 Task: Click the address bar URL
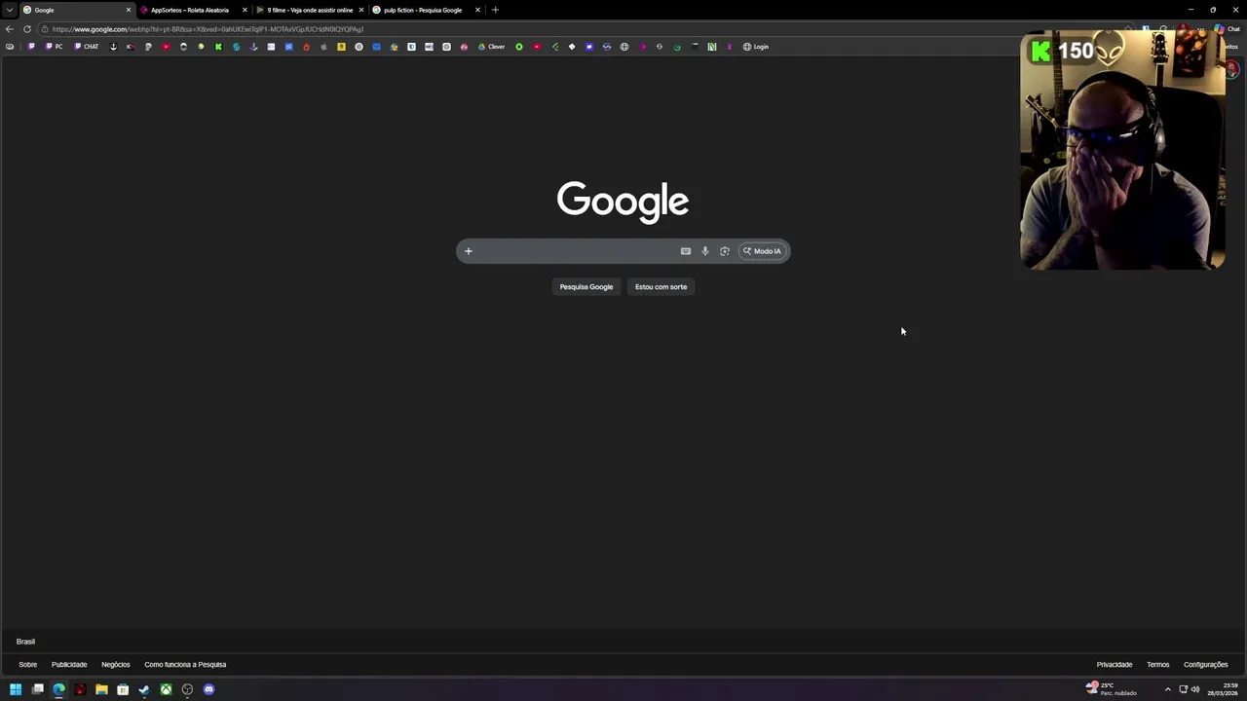[x=208, y=29]
